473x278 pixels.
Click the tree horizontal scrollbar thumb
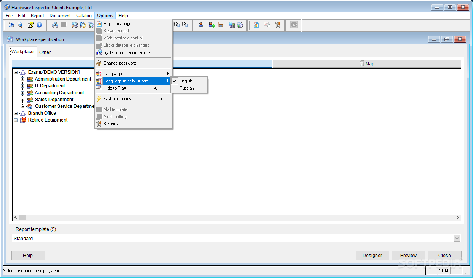22,218
